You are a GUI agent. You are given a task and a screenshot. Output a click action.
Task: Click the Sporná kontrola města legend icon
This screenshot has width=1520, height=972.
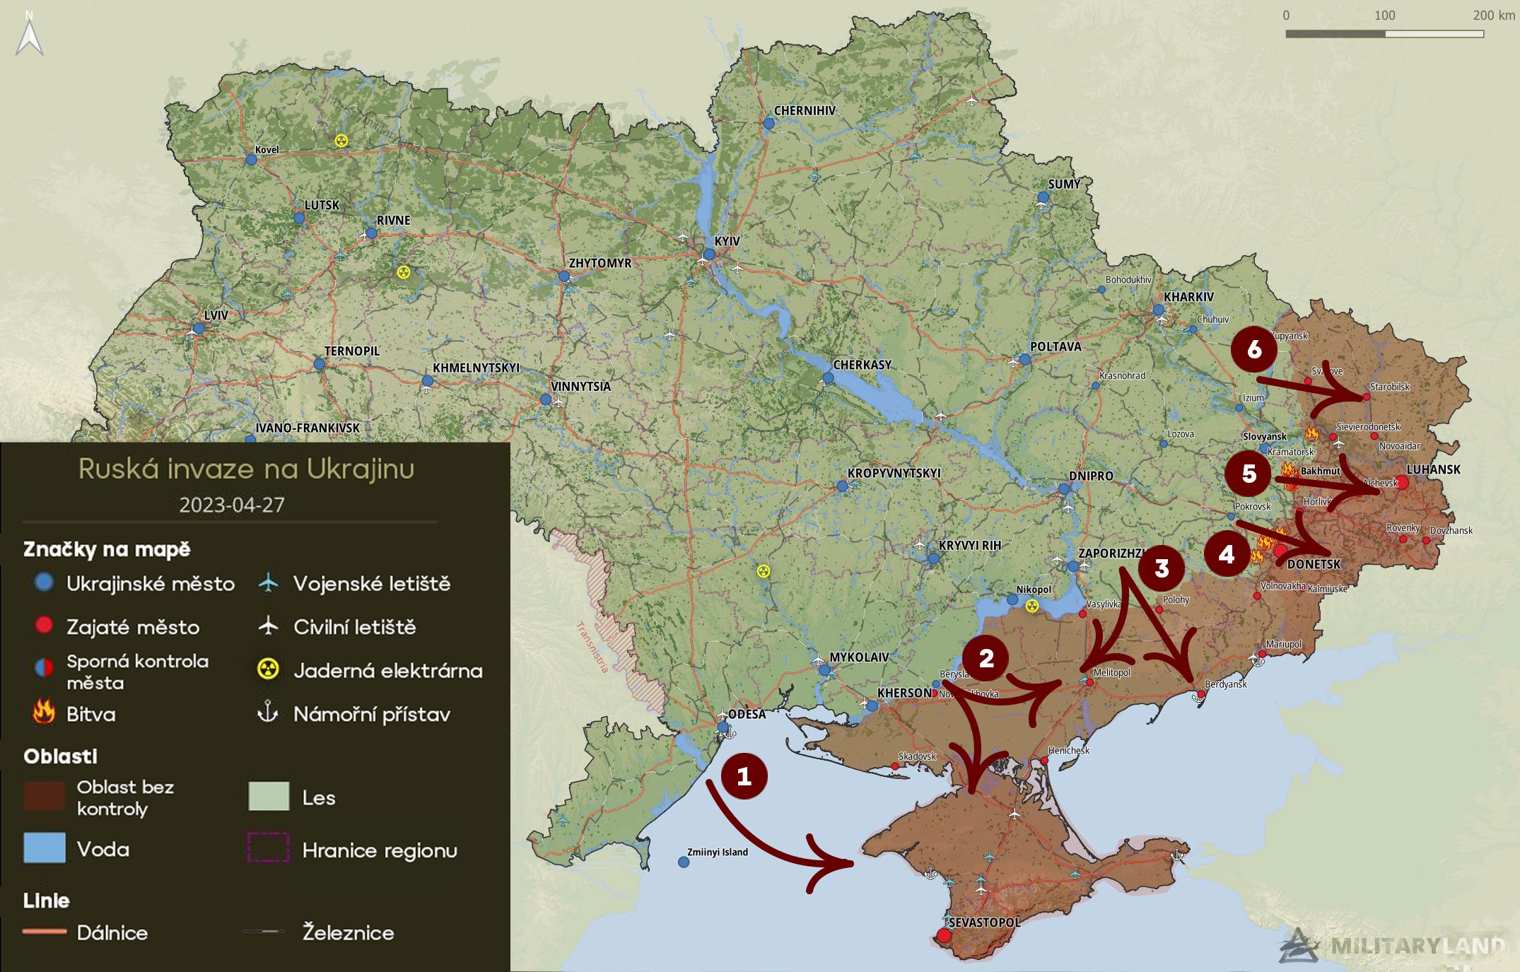[x=44, y=667]
